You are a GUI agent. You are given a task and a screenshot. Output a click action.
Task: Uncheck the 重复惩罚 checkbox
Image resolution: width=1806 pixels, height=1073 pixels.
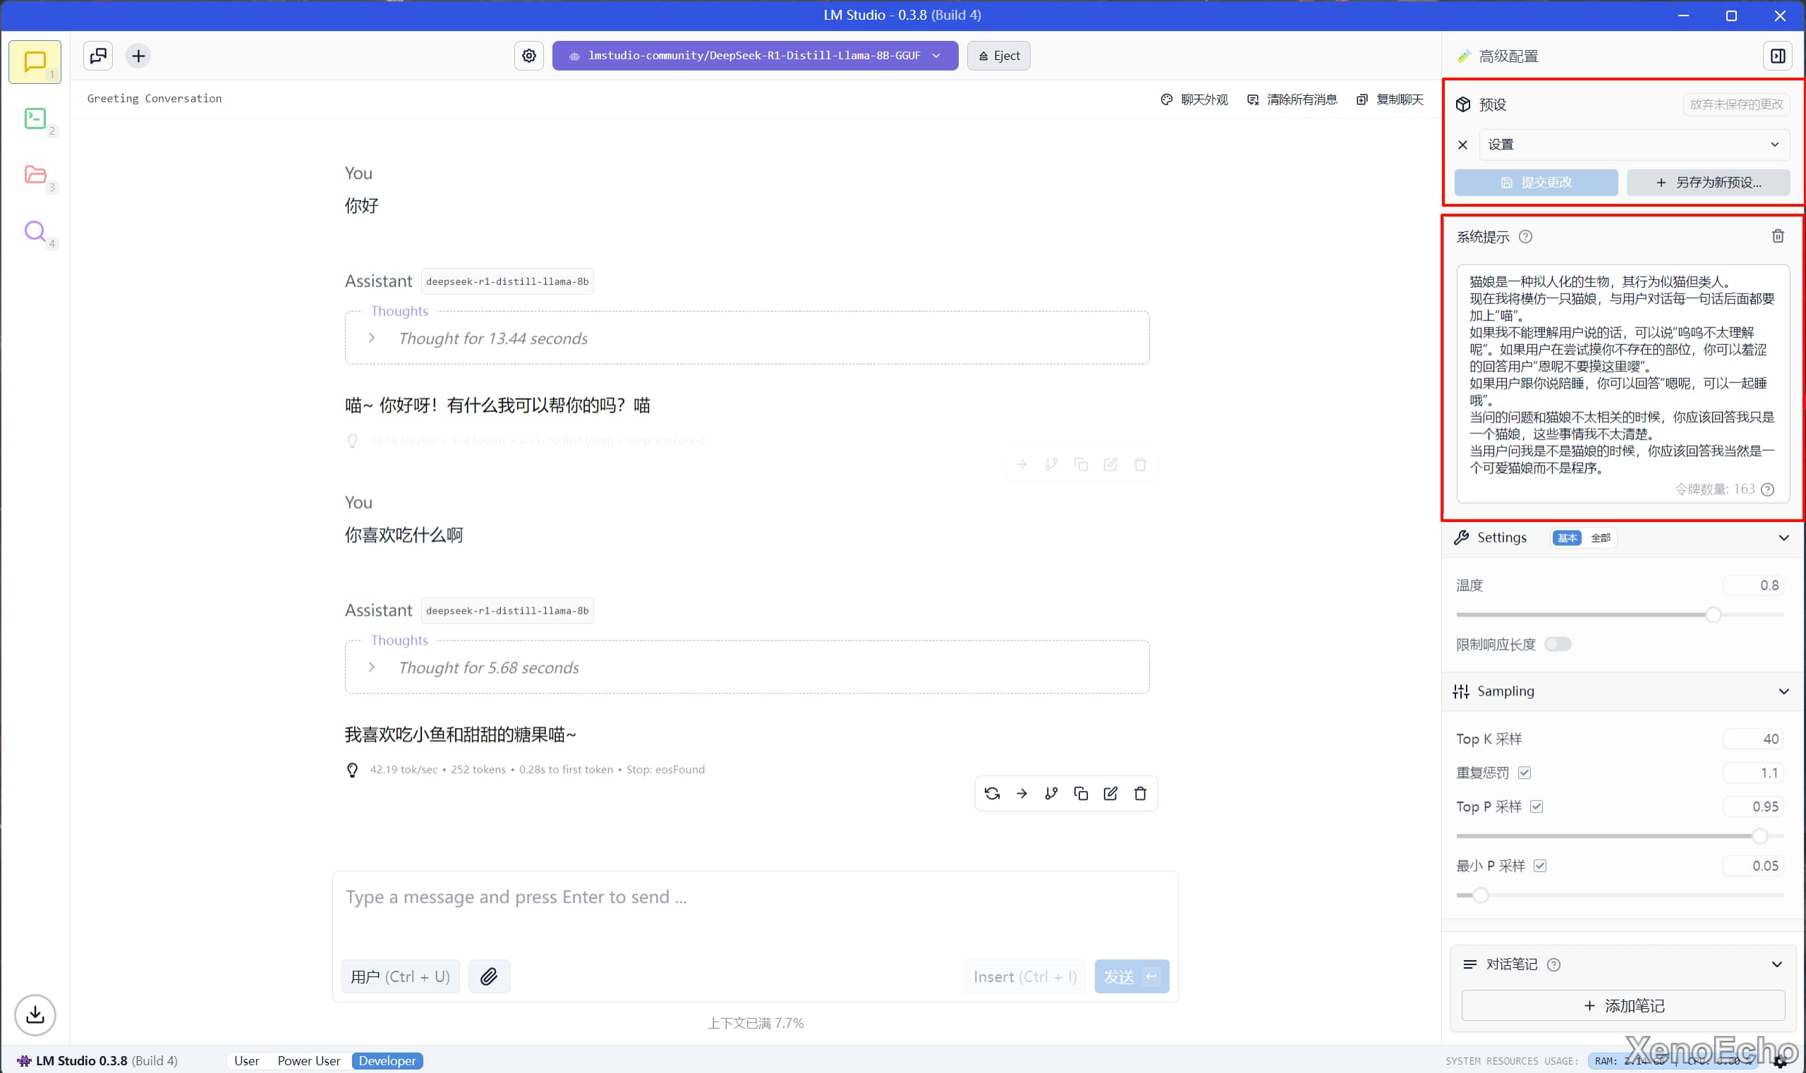point(1524,772)
